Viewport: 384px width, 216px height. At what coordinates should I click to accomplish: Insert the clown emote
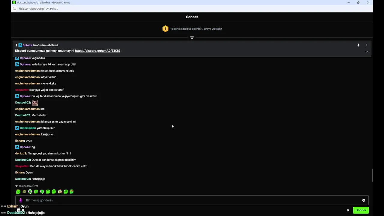(60, 191)
